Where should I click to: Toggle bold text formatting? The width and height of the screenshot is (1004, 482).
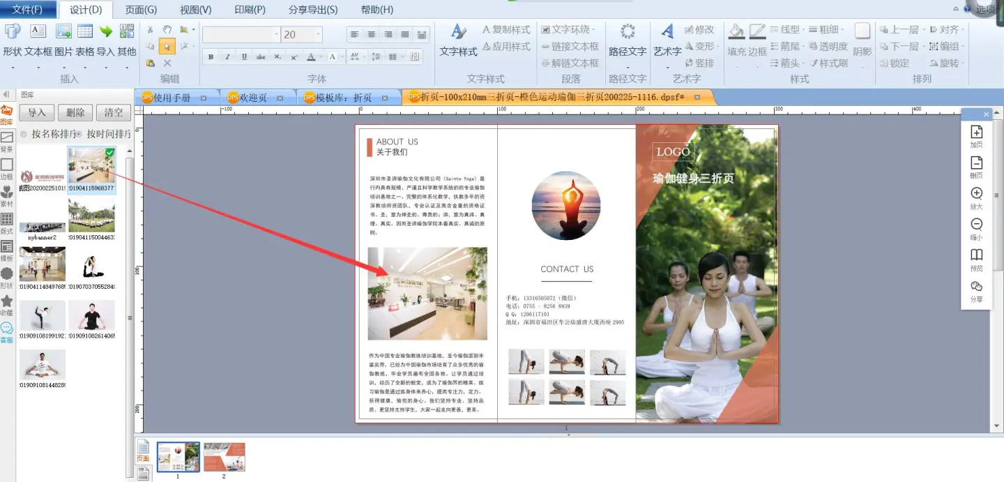tap(211, 57)
